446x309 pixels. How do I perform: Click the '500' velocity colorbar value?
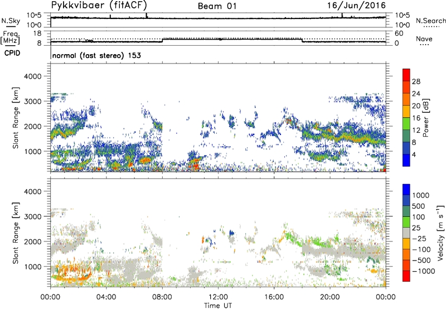(419, 206)
